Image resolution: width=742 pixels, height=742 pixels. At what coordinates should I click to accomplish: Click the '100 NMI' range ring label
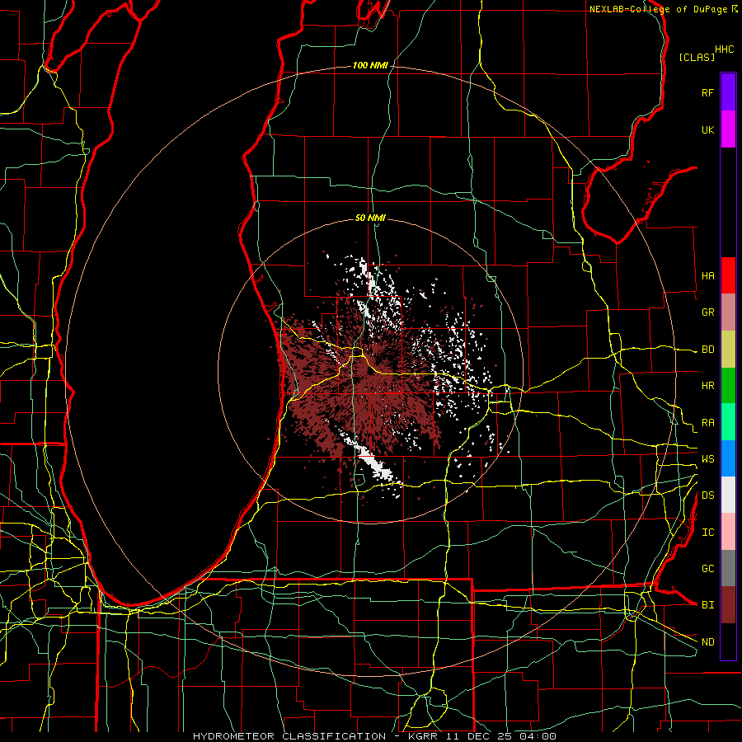tap(370, 65)
